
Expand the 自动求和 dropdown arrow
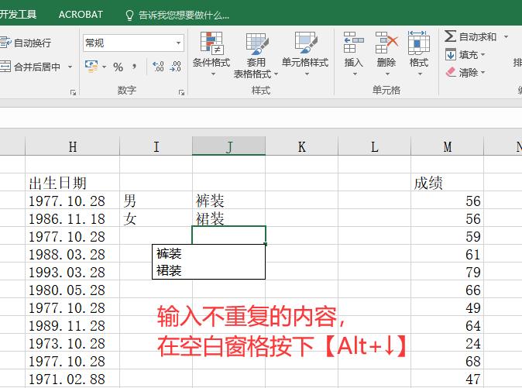click(506, 36)
